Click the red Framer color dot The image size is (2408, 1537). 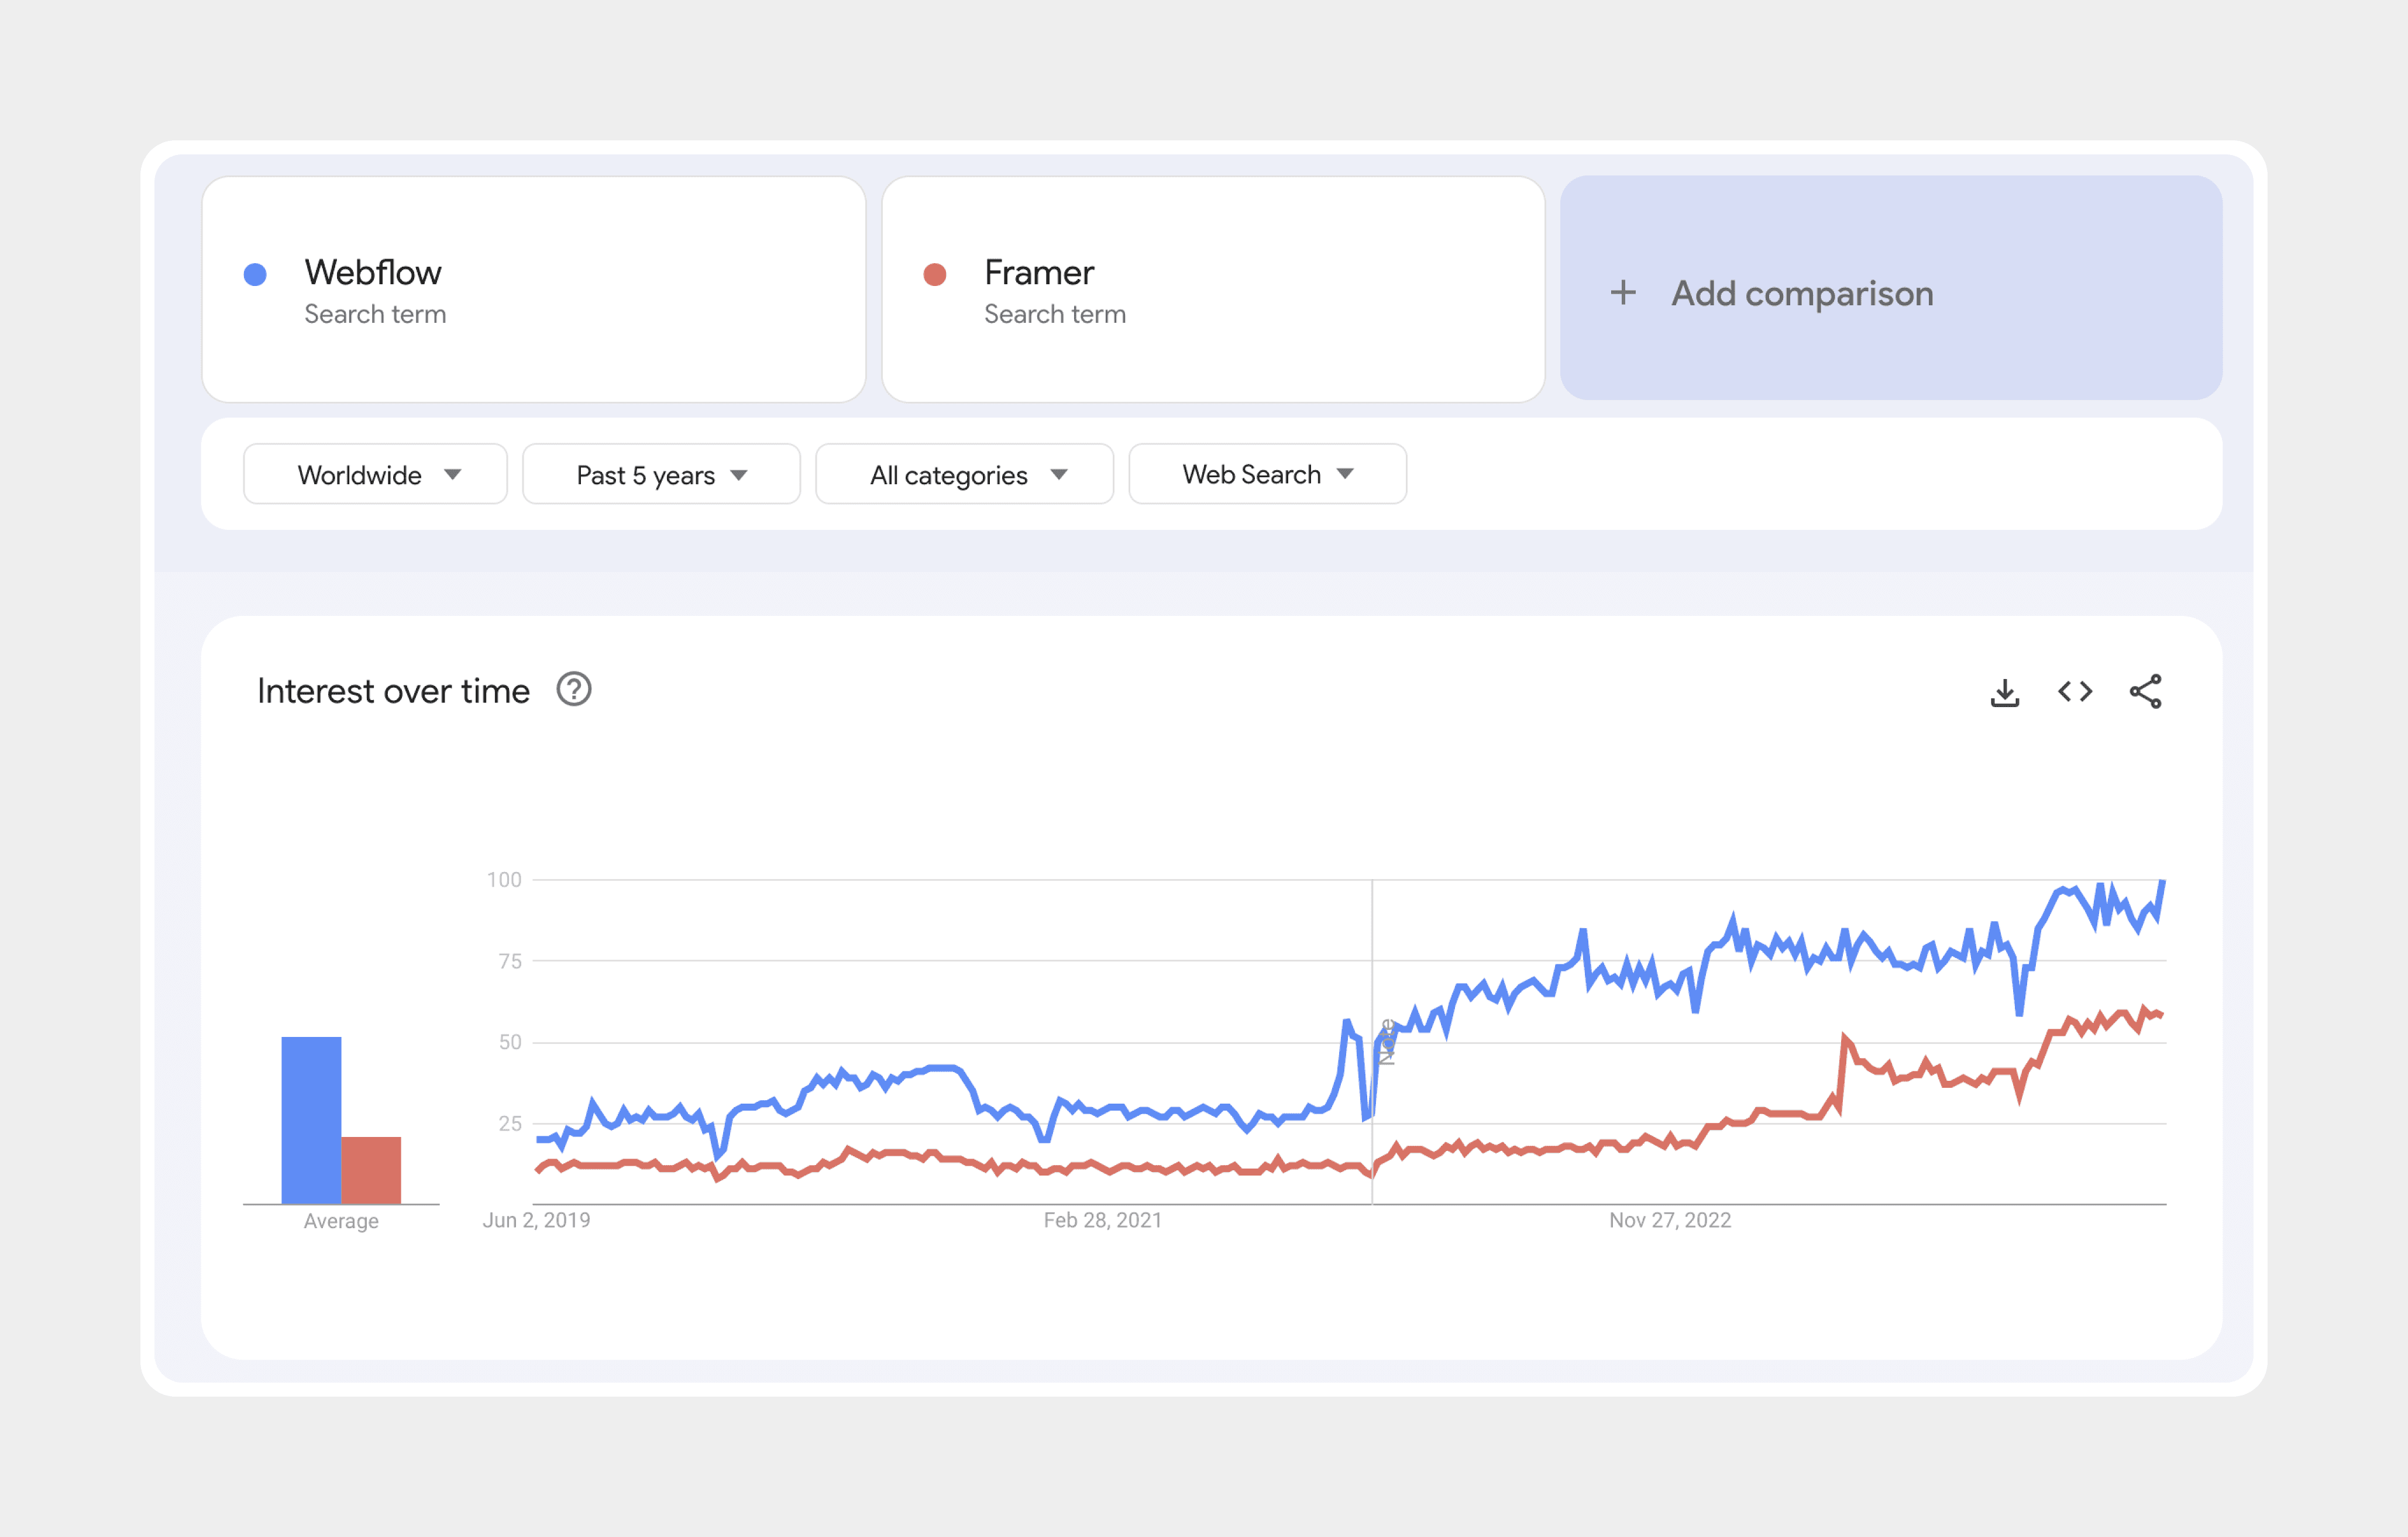point(935,274)
